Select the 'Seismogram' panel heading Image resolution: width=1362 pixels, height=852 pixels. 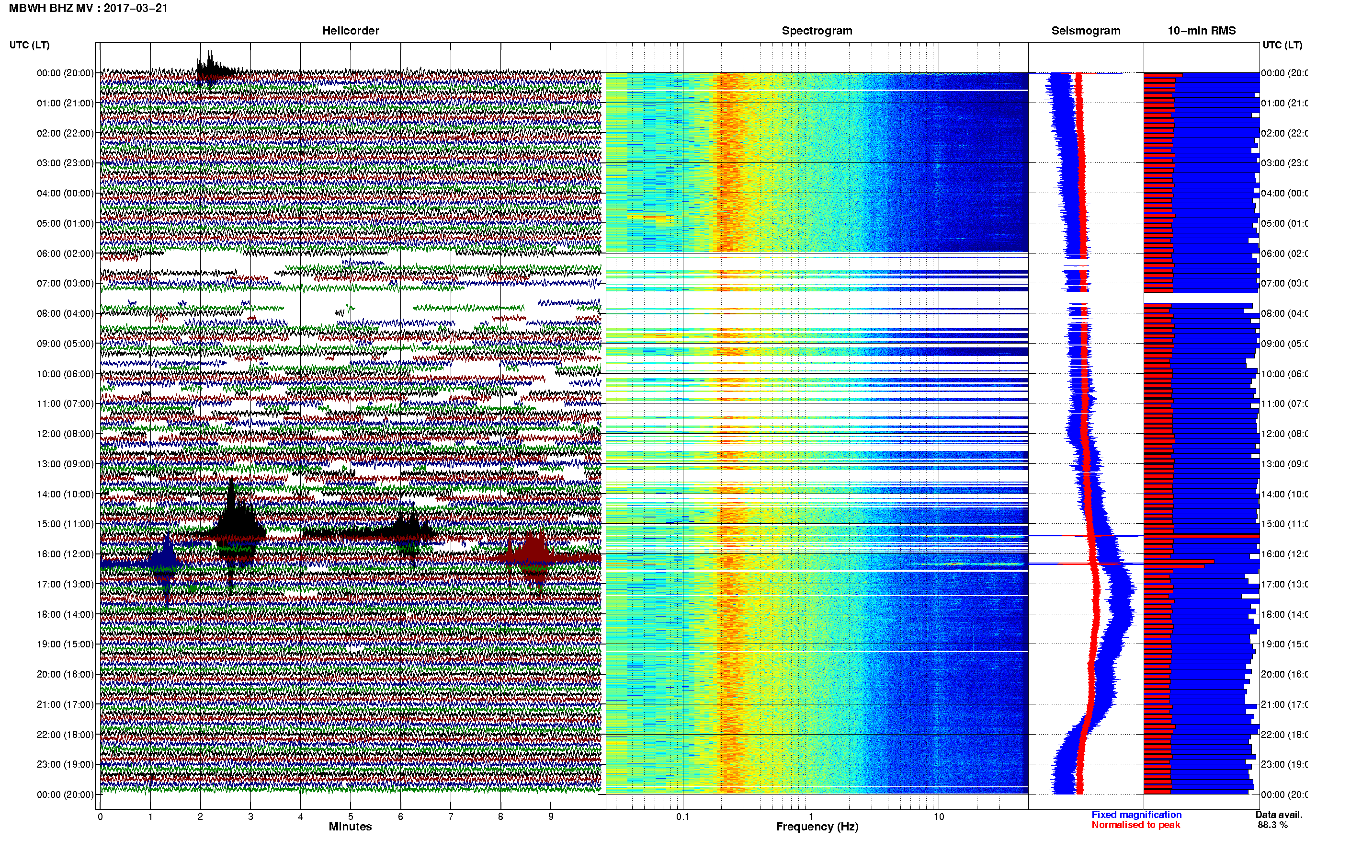click(1086, 31)
